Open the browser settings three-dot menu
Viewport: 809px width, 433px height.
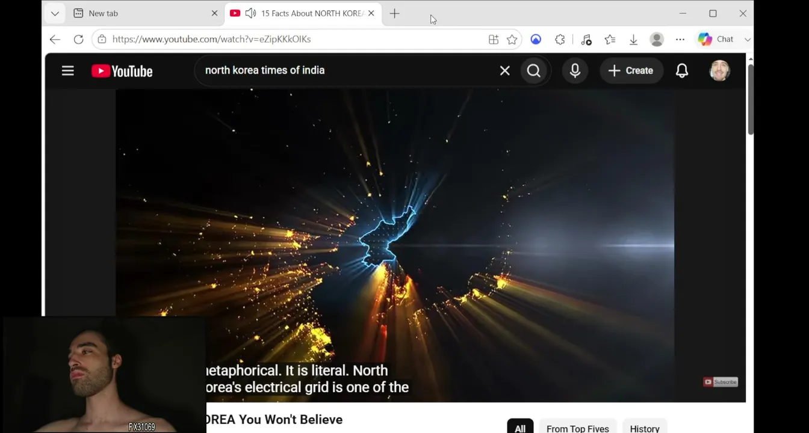tap(680, 39)
